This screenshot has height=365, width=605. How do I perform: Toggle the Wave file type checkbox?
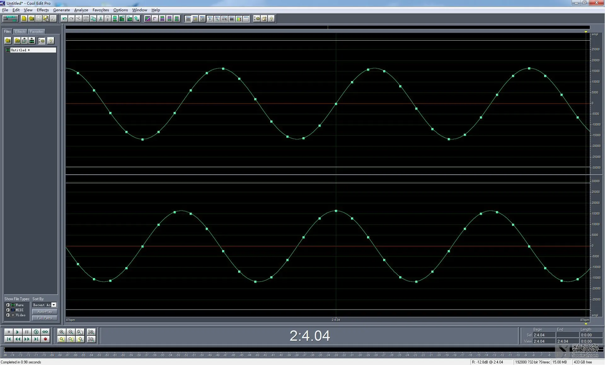(8, 305)
